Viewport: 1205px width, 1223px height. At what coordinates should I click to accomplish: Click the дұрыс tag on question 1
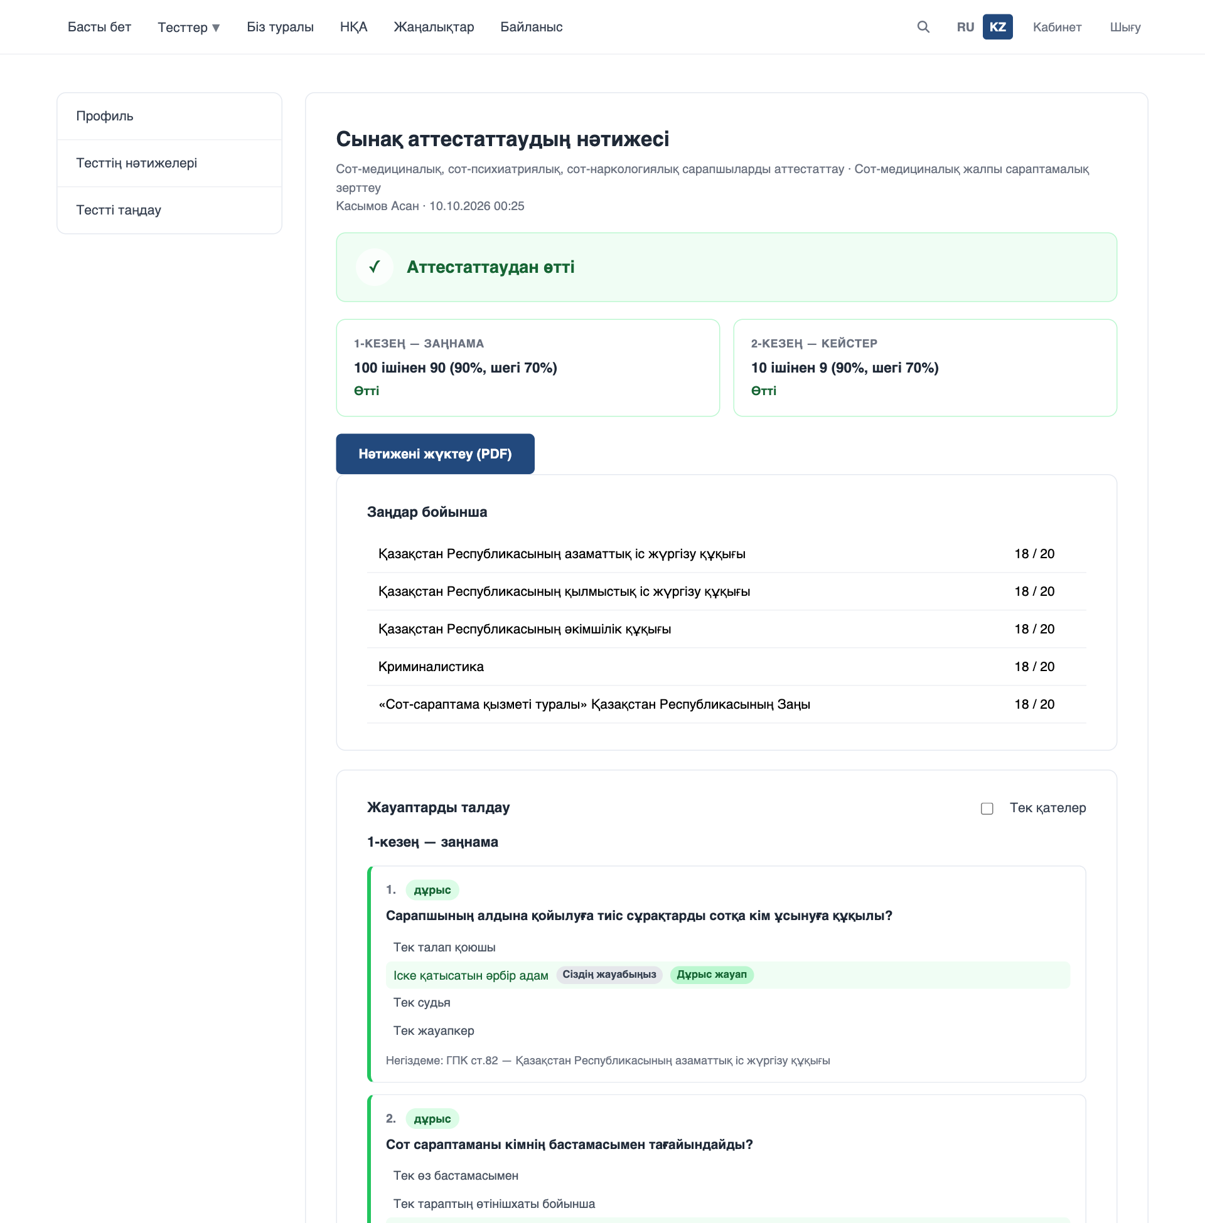432,890
